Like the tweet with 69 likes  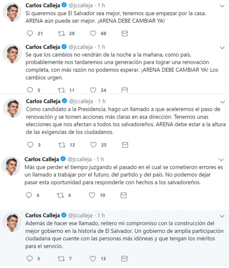pos(93,33)
